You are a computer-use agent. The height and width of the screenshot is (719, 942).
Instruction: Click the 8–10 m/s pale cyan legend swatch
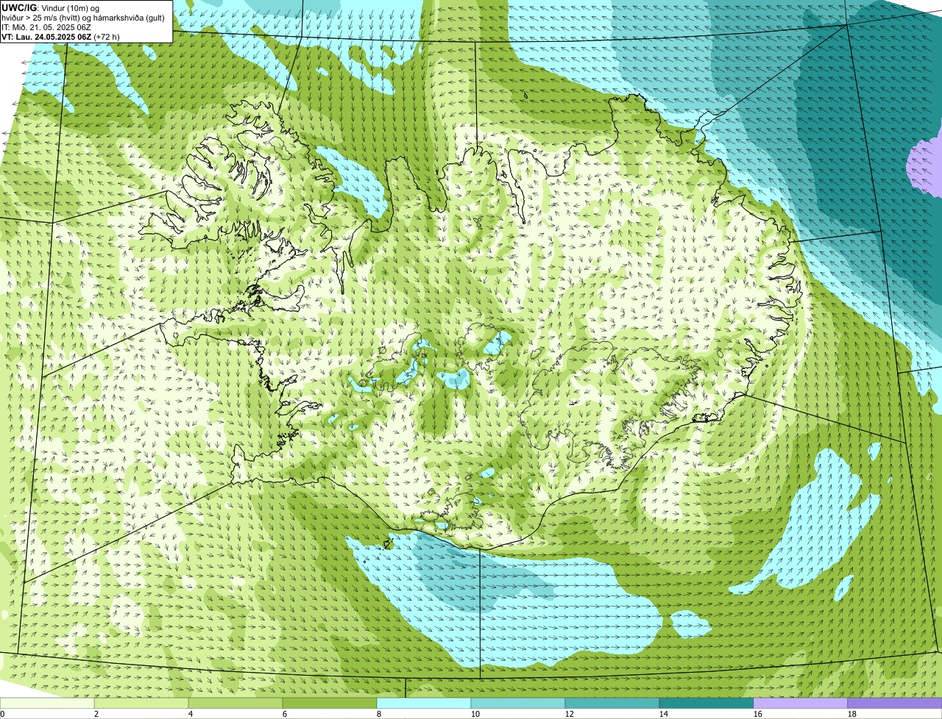click(424, 703)
